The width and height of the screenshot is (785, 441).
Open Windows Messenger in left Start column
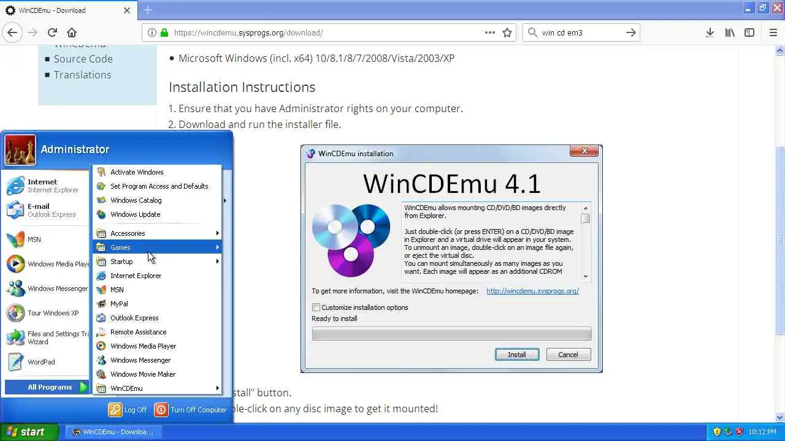[47, 288]
